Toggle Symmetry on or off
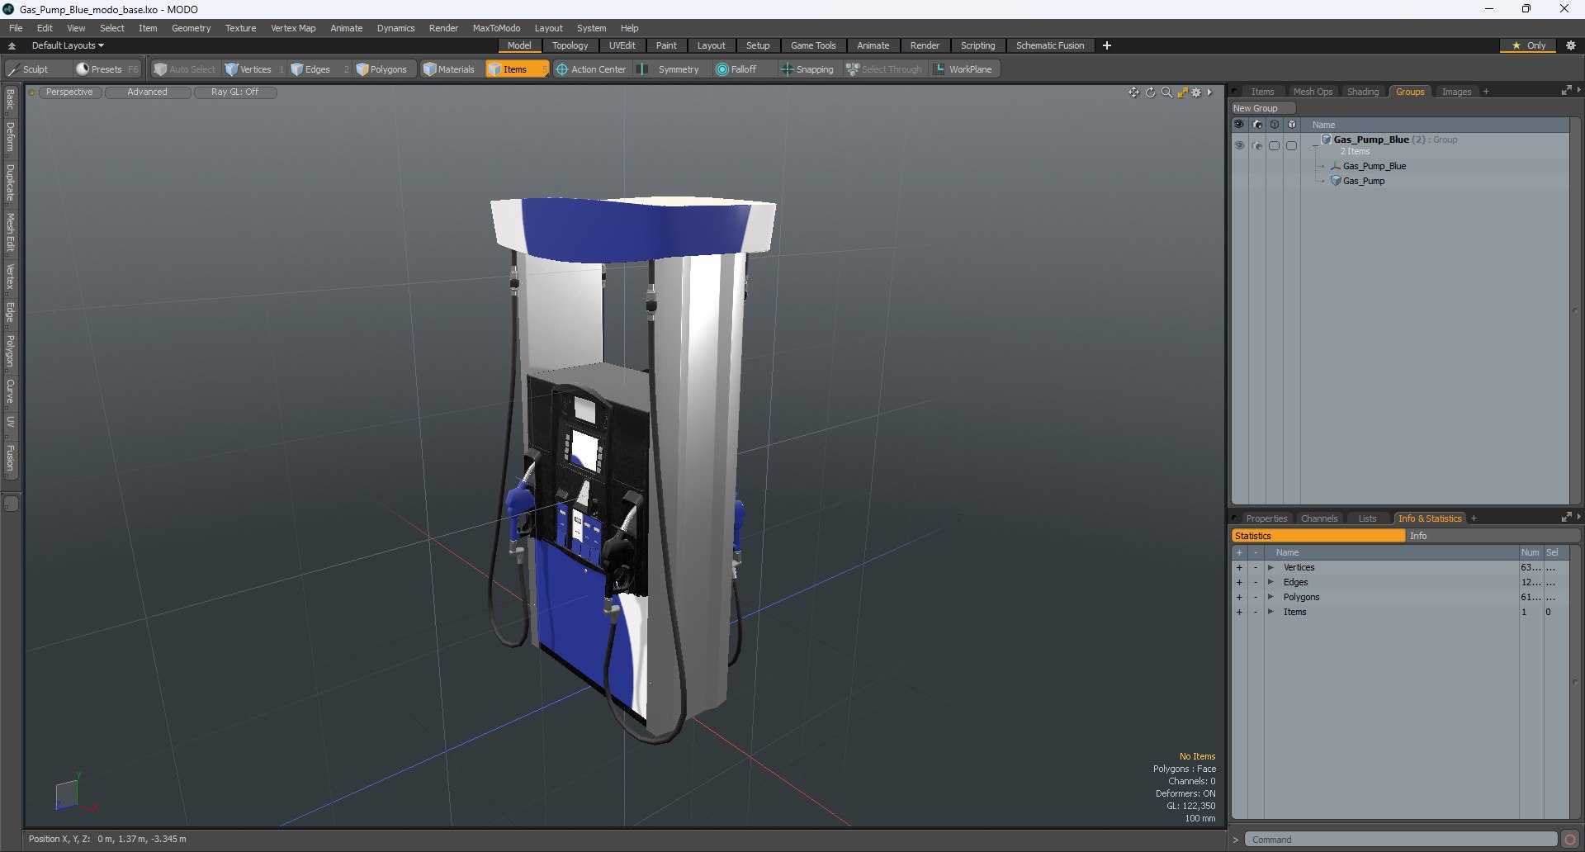The height and width of the screenshot is (852, 1585). tap(669, 69)
